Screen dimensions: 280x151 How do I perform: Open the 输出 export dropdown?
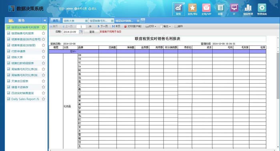(165, 26)
